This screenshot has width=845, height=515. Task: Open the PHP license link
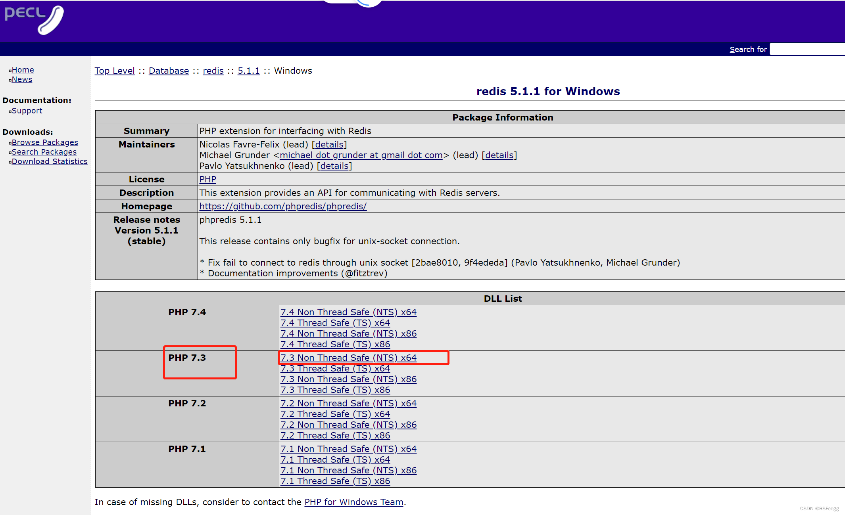coord(207,179)
